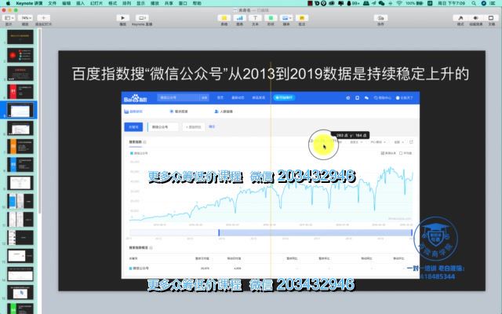Open Siri from the menu bar
The height and width of the screenshot is (314, 502).
(x=484, y=3)
